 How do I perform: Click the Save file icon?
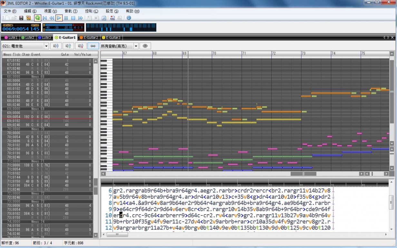click(21, 18)
